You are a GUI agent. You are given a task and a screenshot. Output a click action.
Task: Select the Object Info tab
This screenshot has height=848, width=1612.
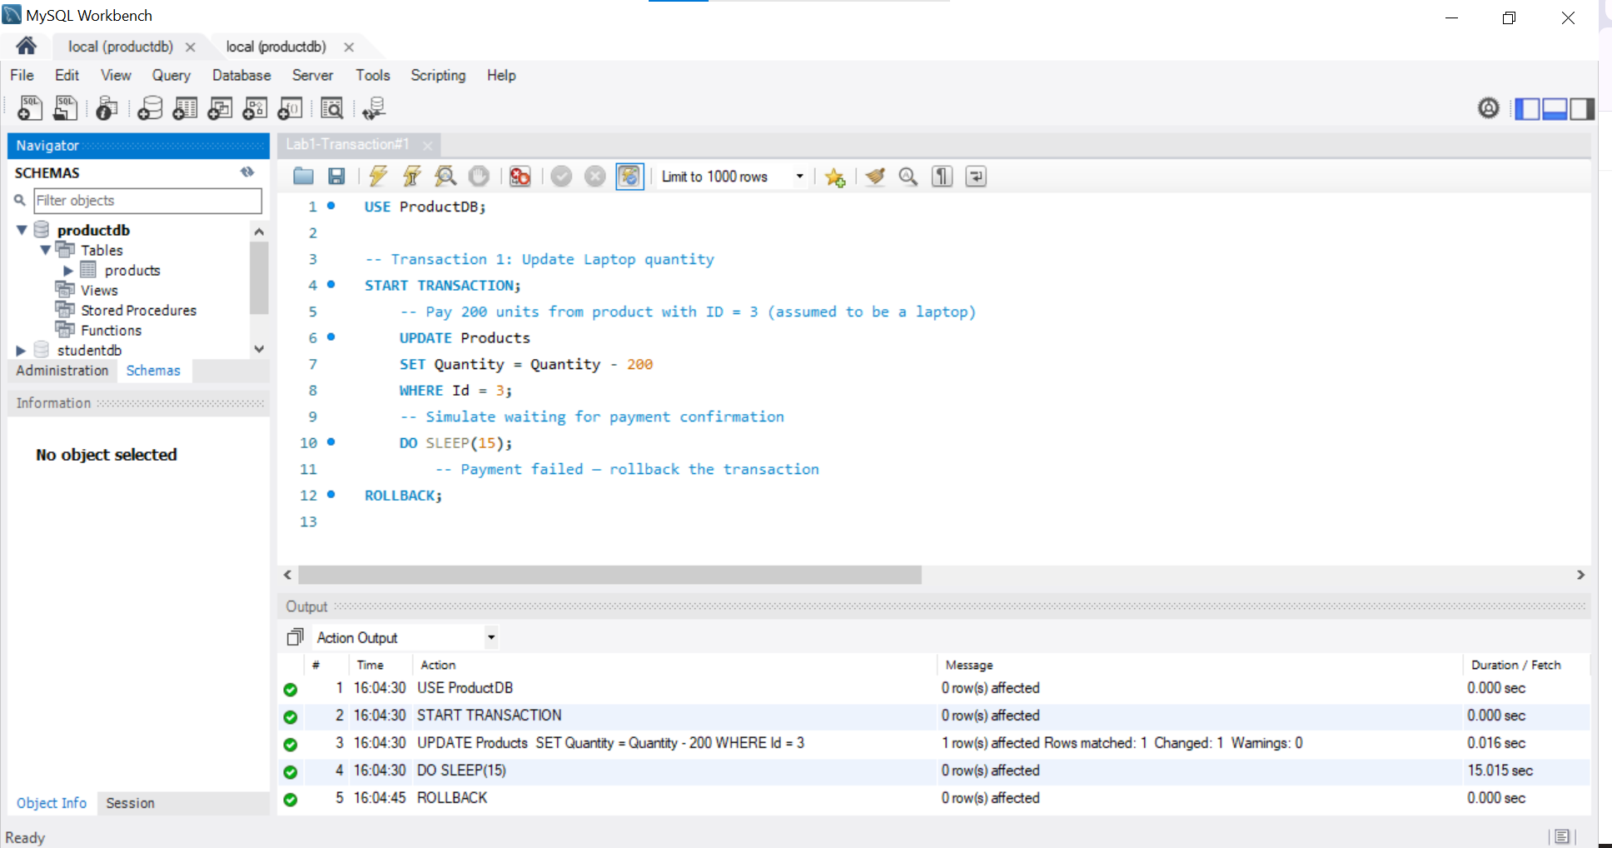click(x=52, y=803)
